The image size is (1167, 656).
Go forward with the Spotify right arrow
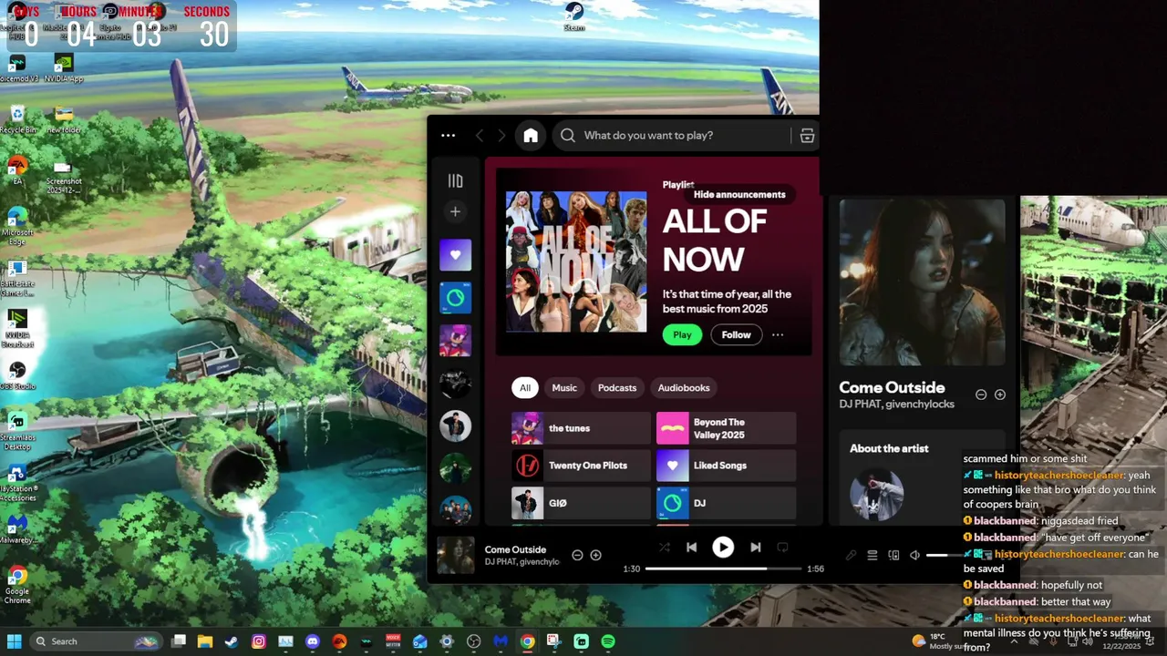click(501, 136)
